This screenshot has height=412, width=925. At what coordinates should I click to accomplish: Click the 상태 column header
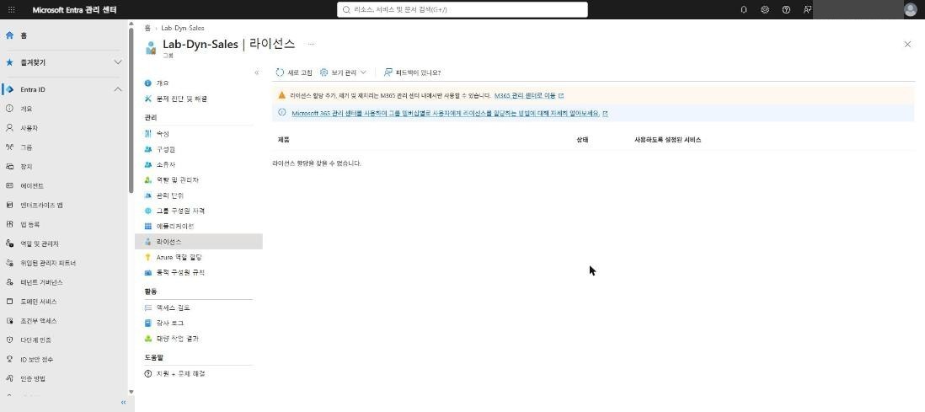(582, 140)
